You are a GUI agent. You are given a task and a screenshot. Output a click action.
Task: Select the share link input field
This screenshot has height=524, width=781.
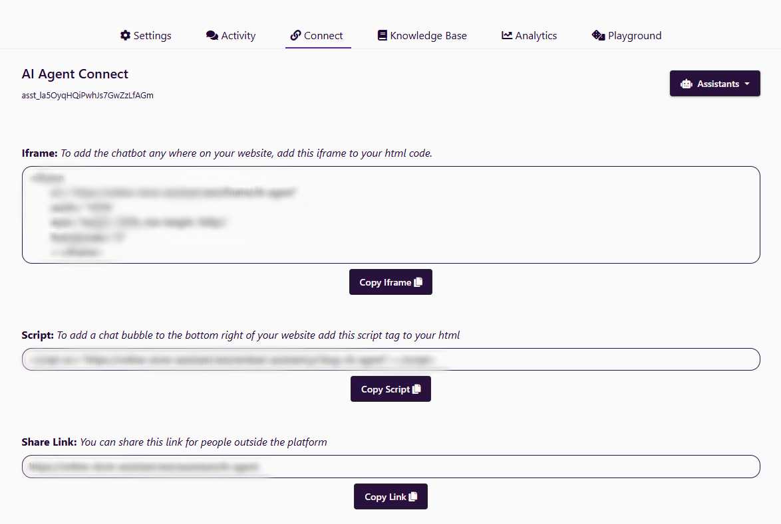[x=390, y=466]
